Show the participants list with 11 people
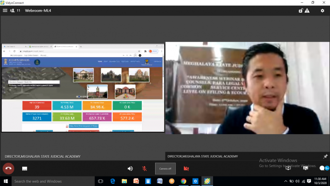The image size is (330, 186). [x=15, y=10]
